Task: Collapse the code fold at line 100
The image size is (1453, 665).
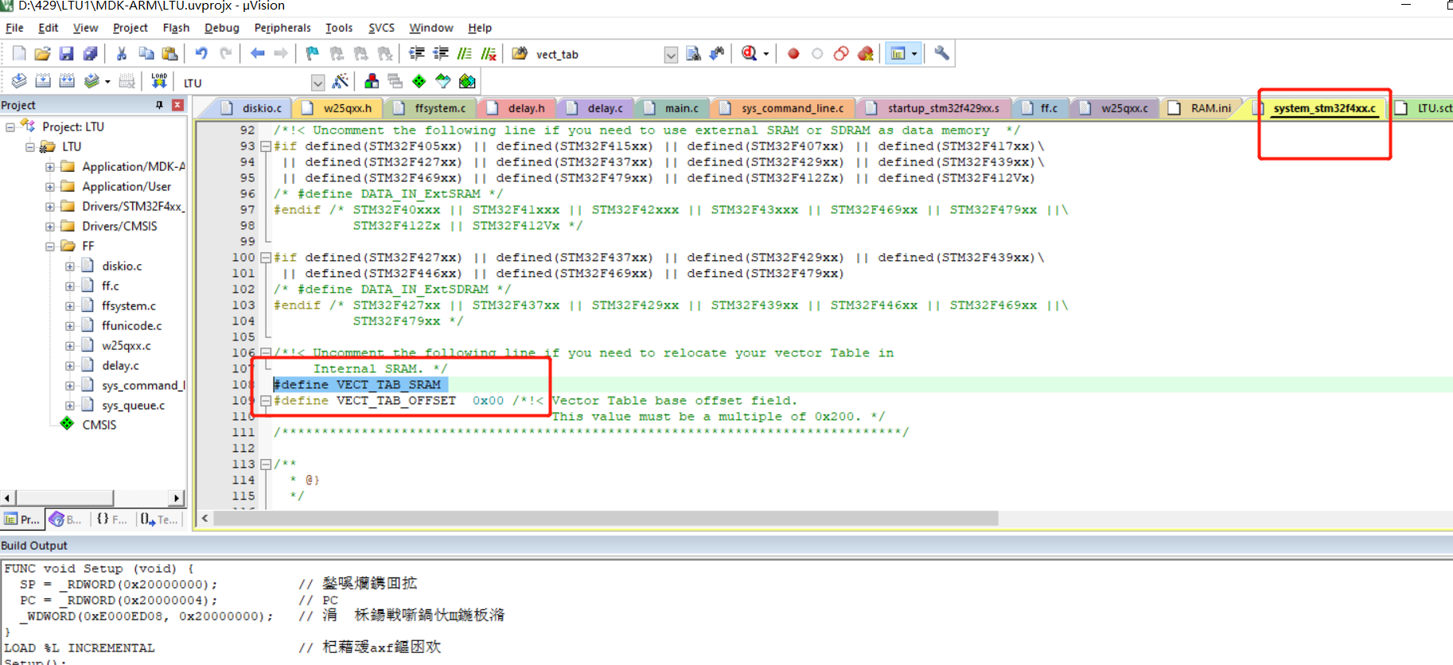Action: click(266, 258)
